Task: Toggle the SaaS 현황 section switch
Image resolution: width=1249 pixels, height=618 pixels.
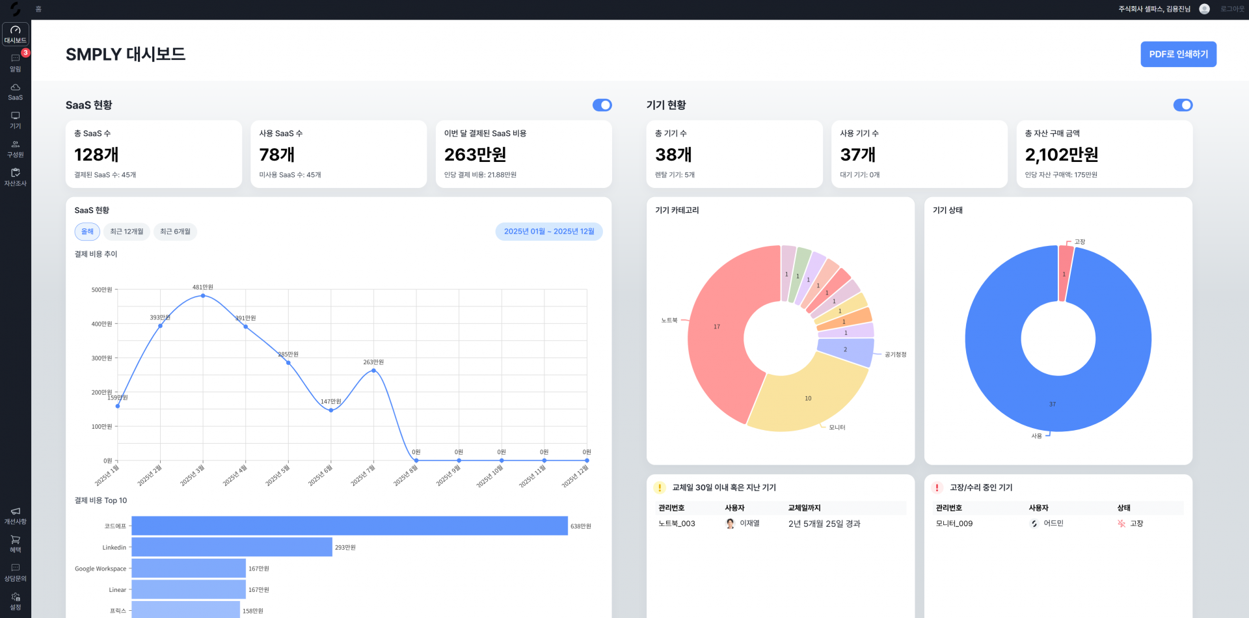Action: click(602, 105)
